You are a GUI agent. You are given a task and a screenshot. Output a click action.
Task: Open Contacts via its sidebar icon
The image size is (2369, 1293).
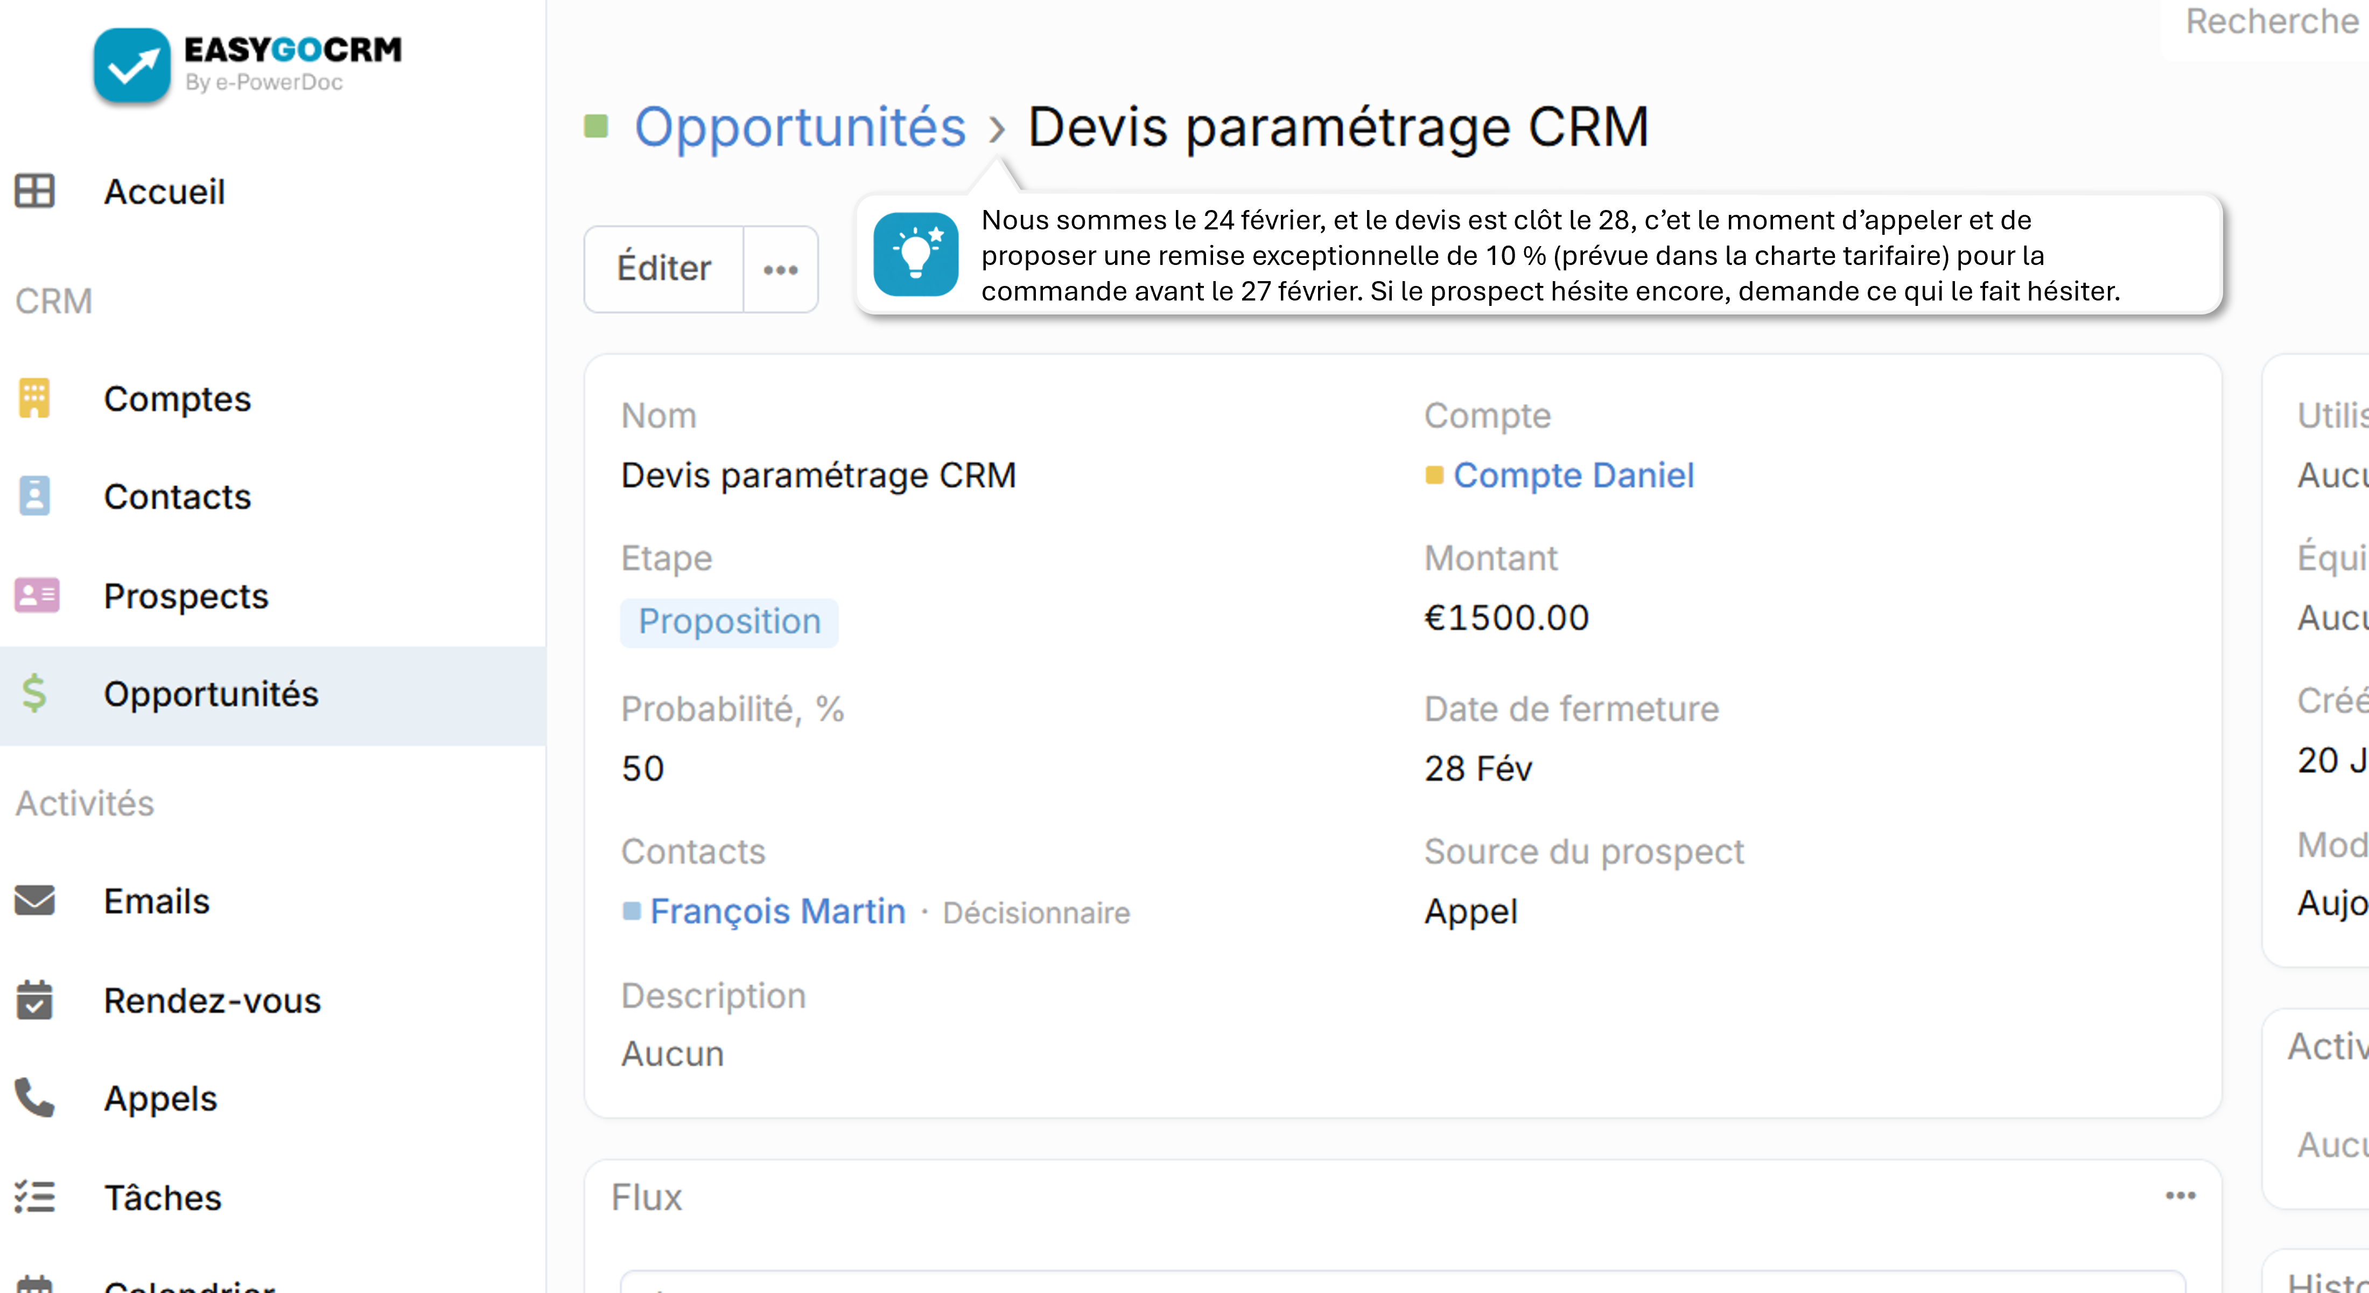coord(34,497)
